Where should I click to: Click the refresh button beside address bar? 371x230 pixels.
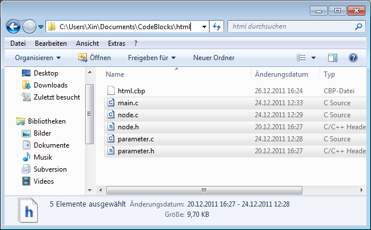click(217, 26)
